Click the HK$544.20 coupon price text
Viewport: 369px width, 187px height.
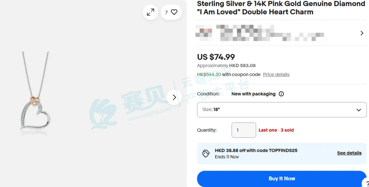click(x=209, y=74)
